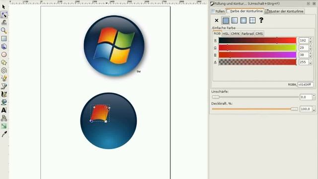Viewport: 318px width, 179px height.
Task: Pick the Zoom magnifier tool
Action: (4, 30)
